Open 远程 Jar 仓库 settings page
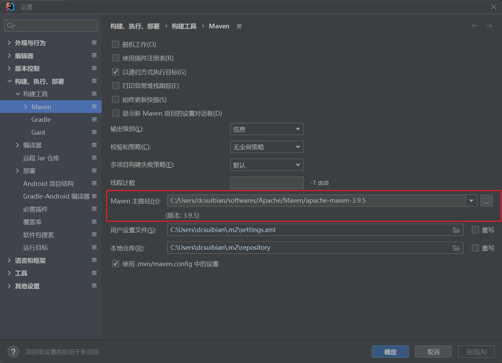 click(x=41, y=158)
